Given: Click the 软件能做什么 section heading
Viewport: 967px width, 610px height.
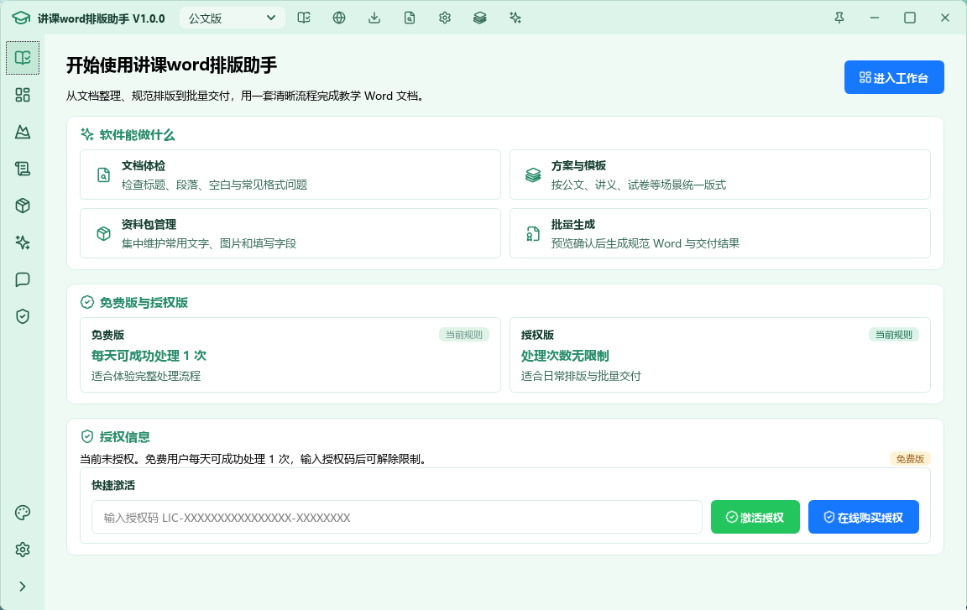Looking at the screenshot, I should (x=137, y=135).
